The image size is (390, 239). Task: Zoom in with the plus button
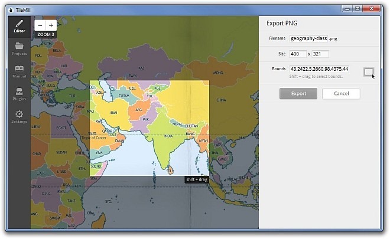[51, 25]
